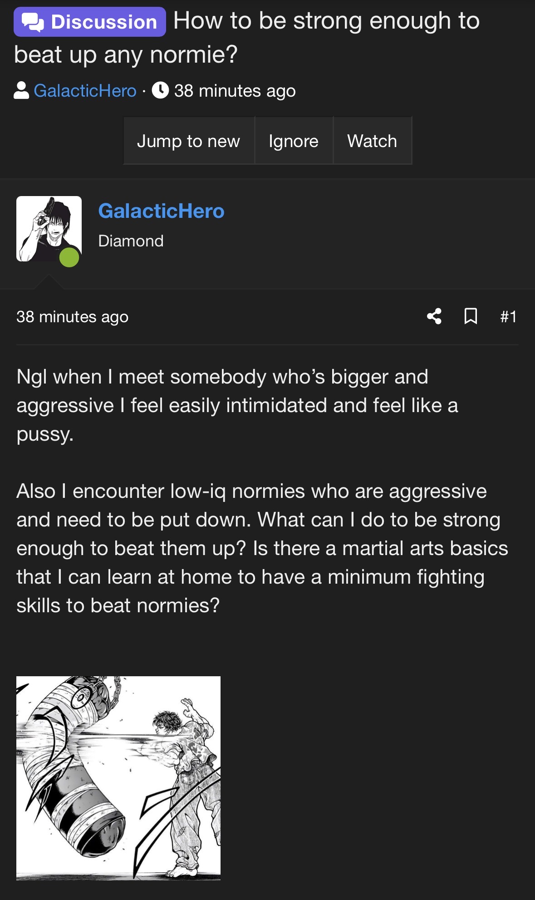
Task: Click the Jump to new button
Action: [x=189, y=141]
